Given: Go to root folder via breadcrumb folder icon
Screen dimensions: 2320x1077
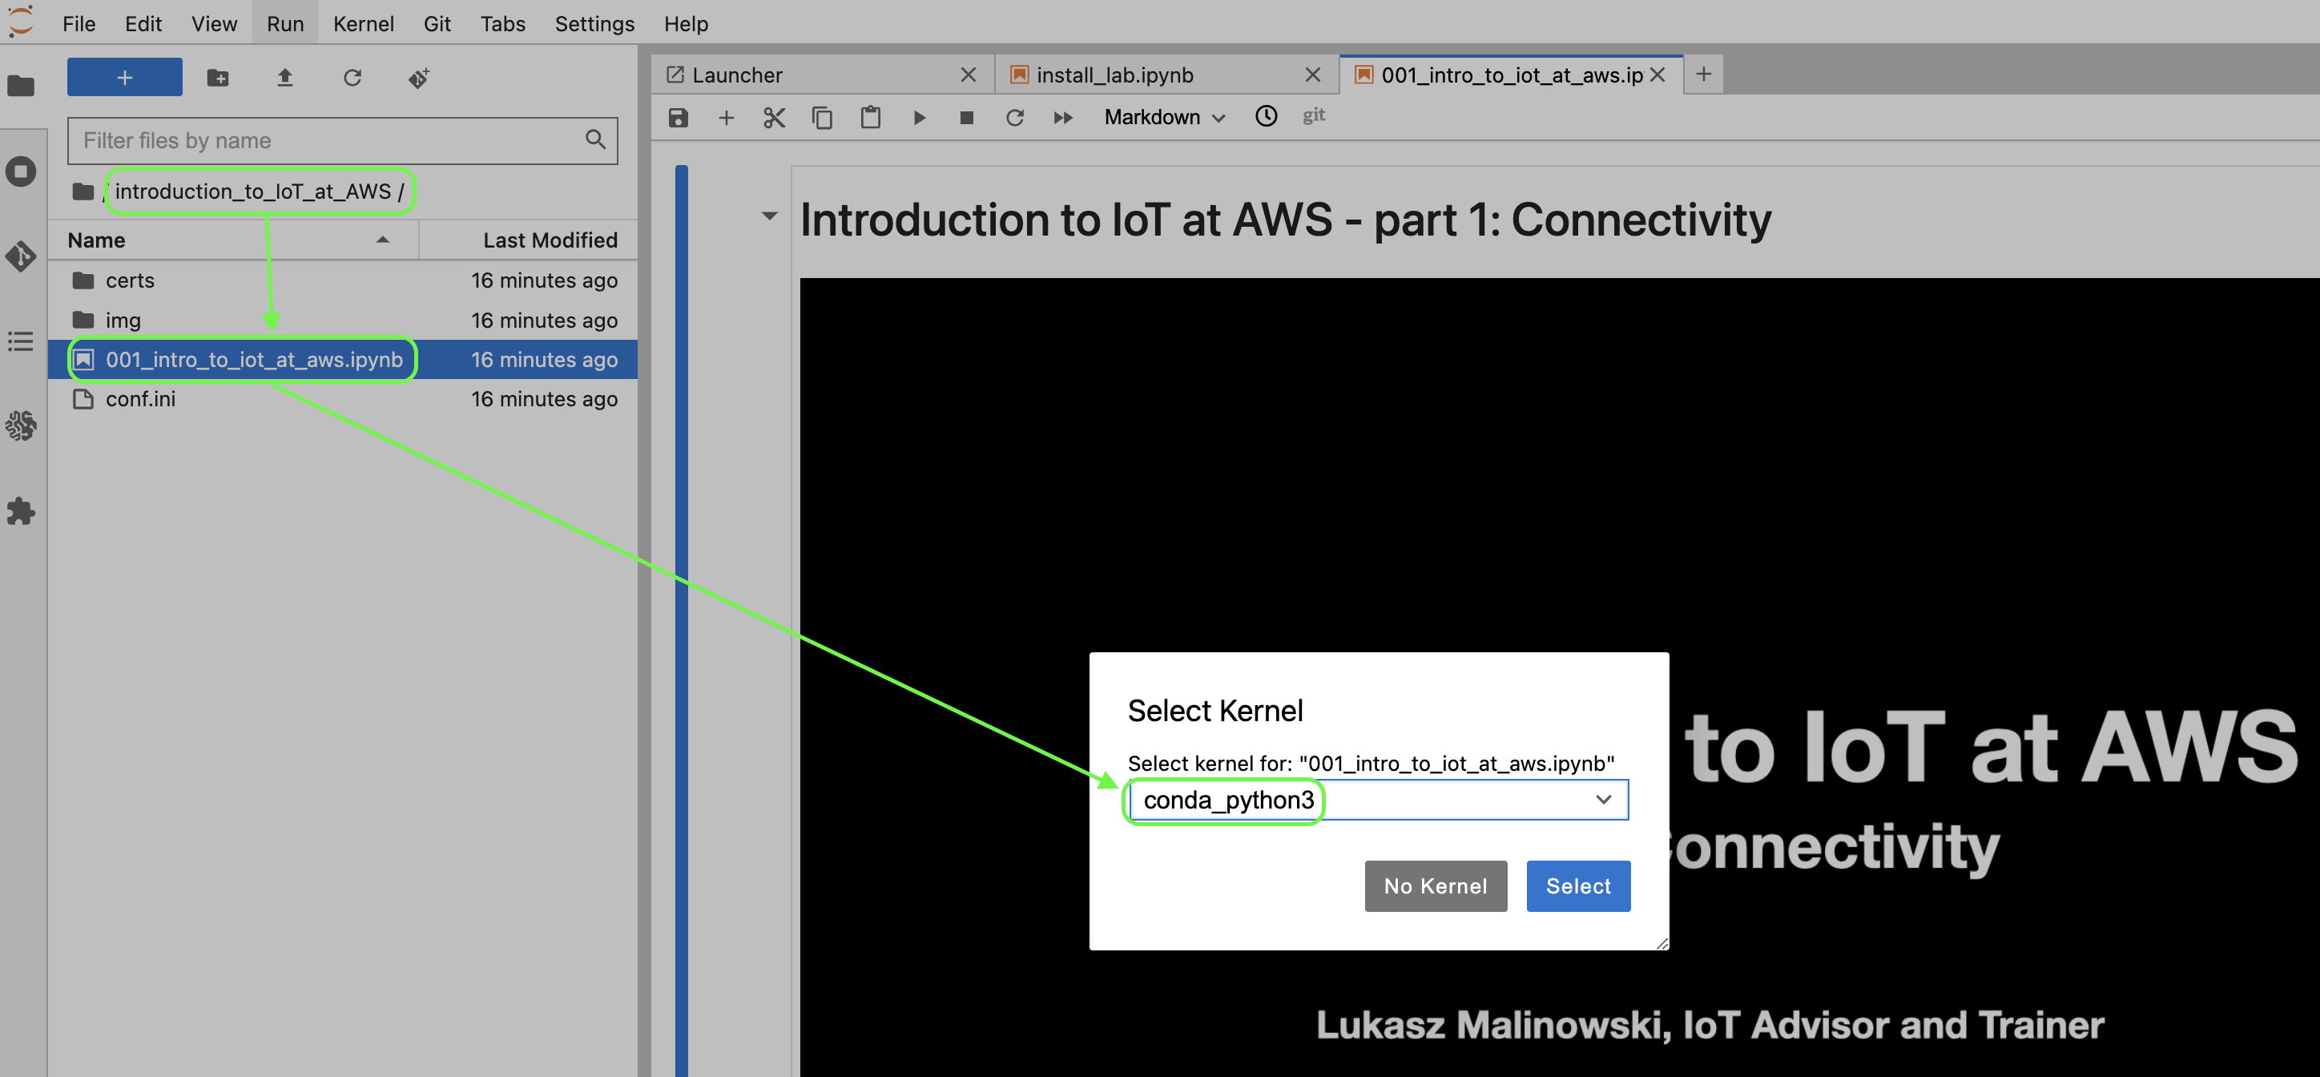Looking at the screenshot, I should point(84,191).
